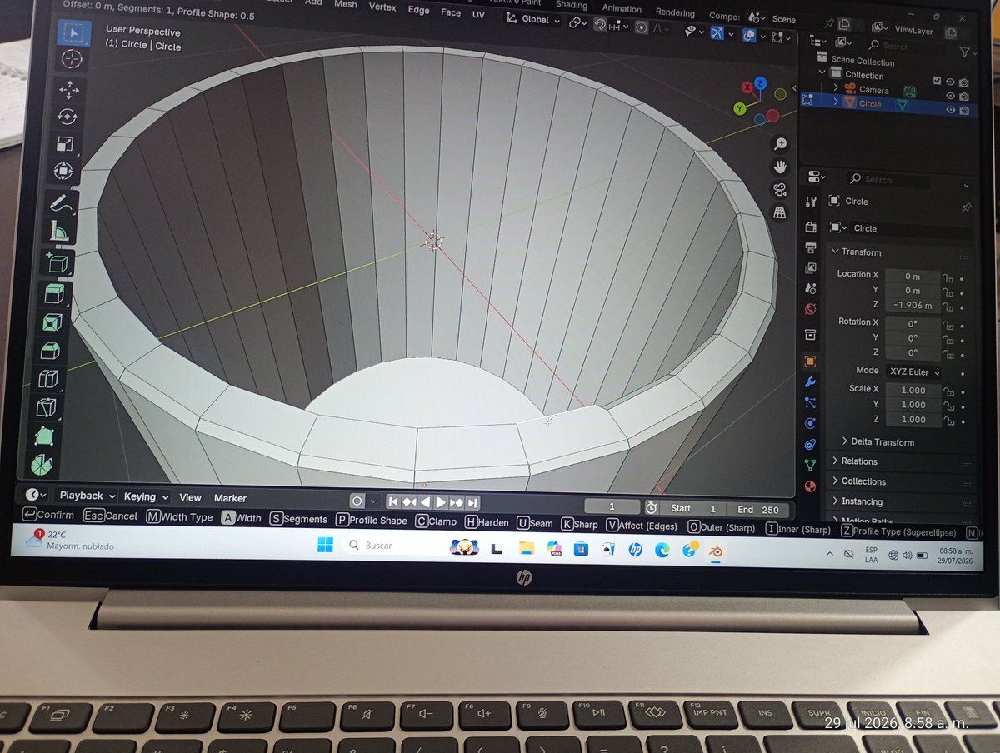1000x753 pixels.
Task: Disable Circle in renders camera icon
Action: (964, 110)
